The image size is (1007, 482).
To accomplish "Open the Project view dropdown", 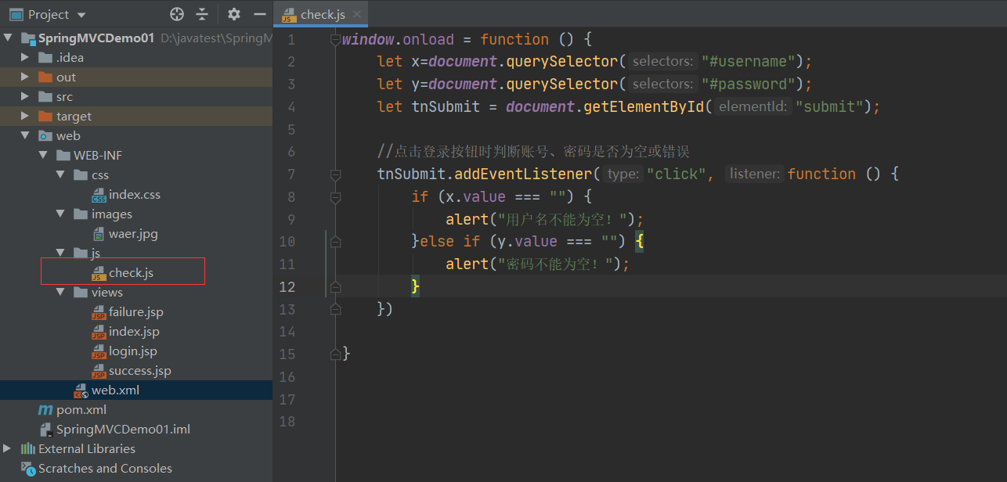I will click(82, 15).
